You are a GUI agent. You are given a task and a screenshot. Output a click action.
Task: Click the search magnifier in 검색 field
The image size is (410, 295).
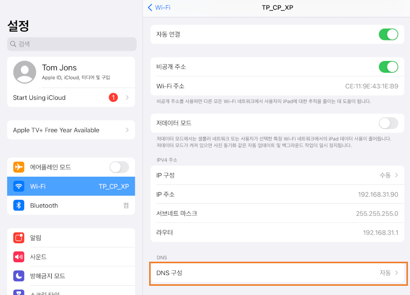point(12,45)
